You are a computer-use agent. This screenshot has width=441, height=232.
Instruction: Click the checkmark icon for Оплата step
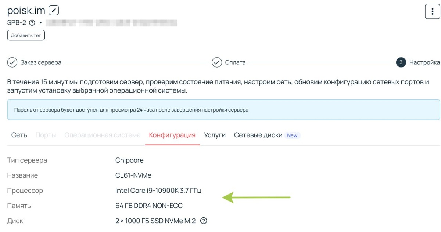[217, 62]
